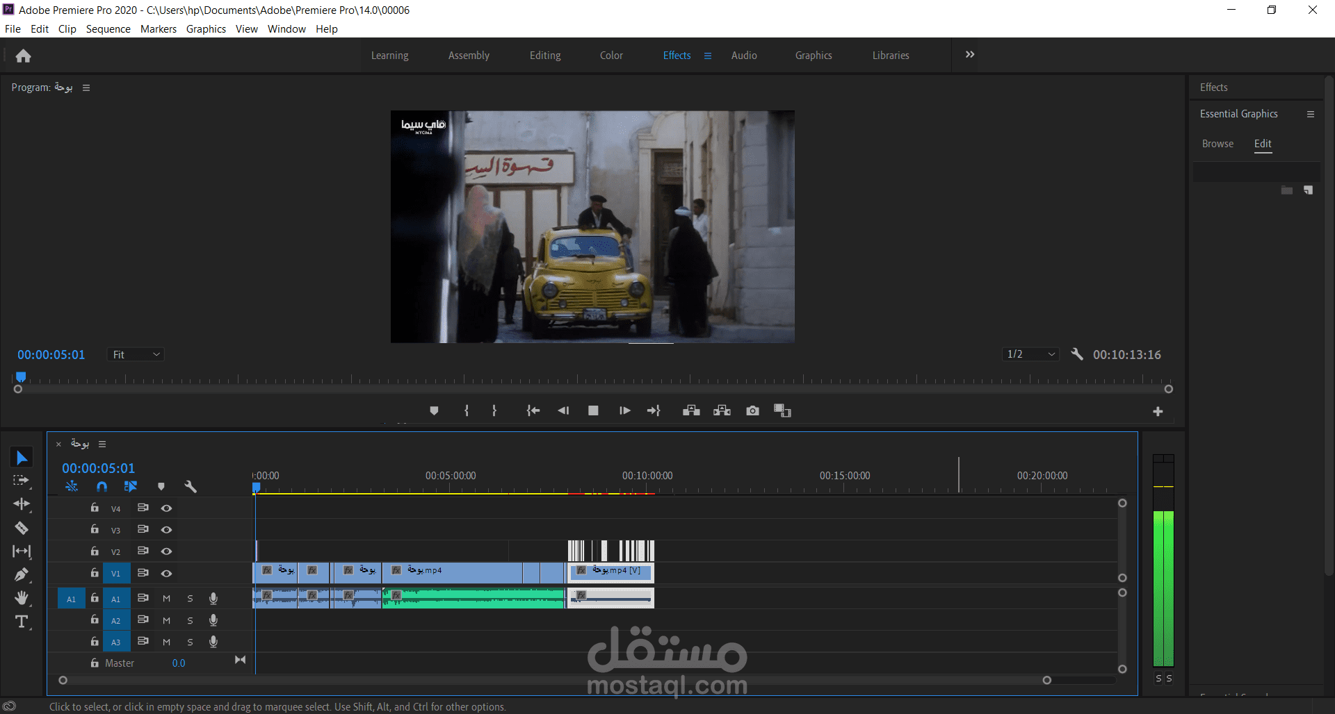Select the Ripple Edit tool
Image resolution: width=1335 pixels, height=714 pixels.
coord(22,504)
